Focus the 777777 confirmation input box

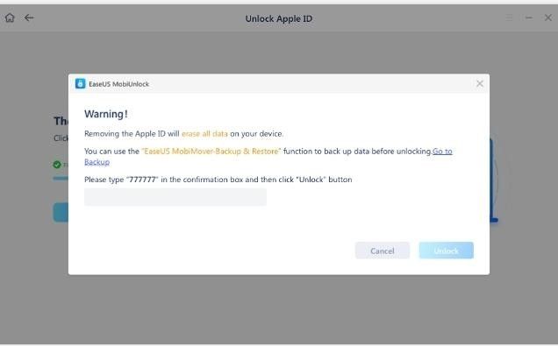175,197
